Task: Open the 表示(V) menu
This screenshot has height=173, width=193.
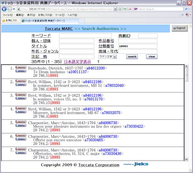Action: point(31,15)
